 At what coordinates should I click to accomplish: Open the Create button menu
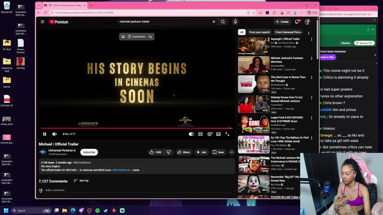[282, 21]
